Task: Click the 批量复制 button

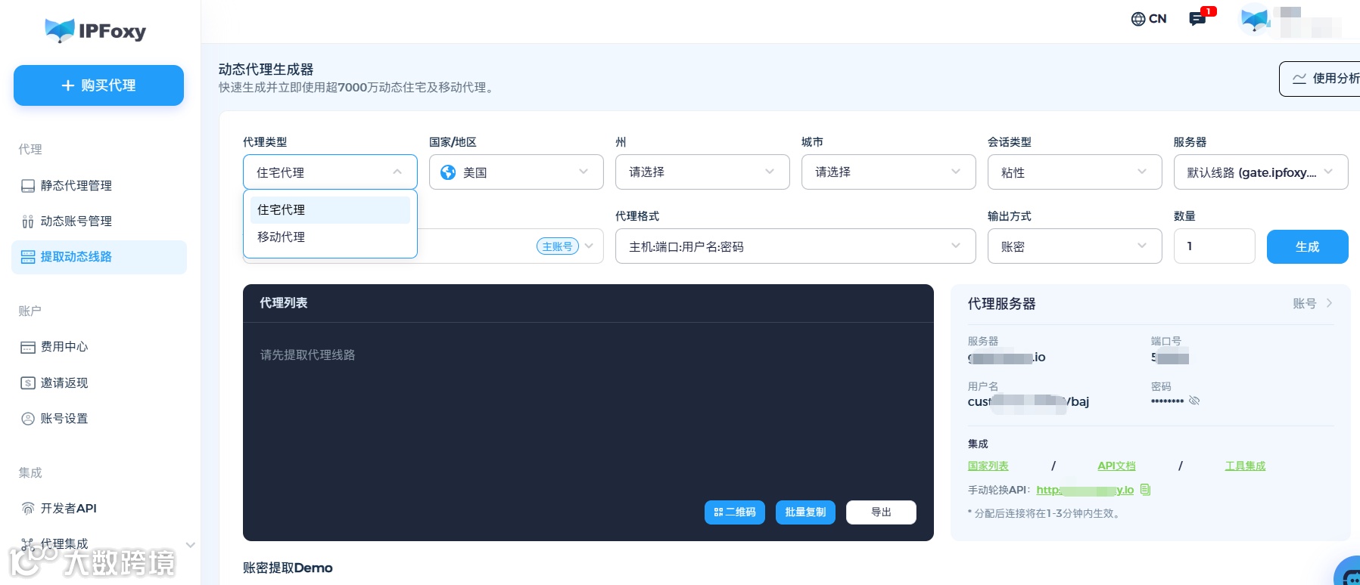Action: pyautogui.click(x=805, y=512)
